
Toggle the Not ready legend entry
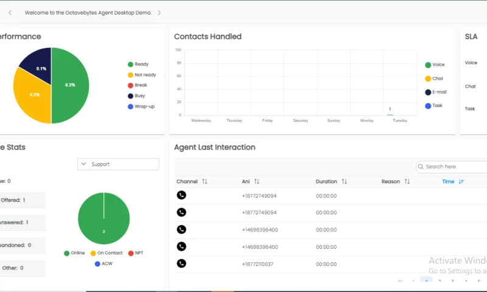142,75
